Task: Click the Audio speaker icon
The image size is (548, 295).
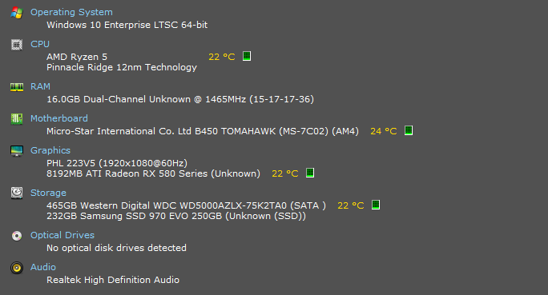Action: 17,268
